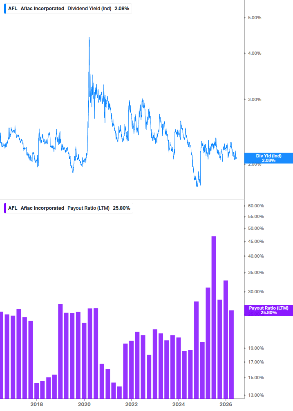Click the 3.00% dividend yield axis label
The height and width of the screenshot is (411, 293).
(x=255, y=99)
